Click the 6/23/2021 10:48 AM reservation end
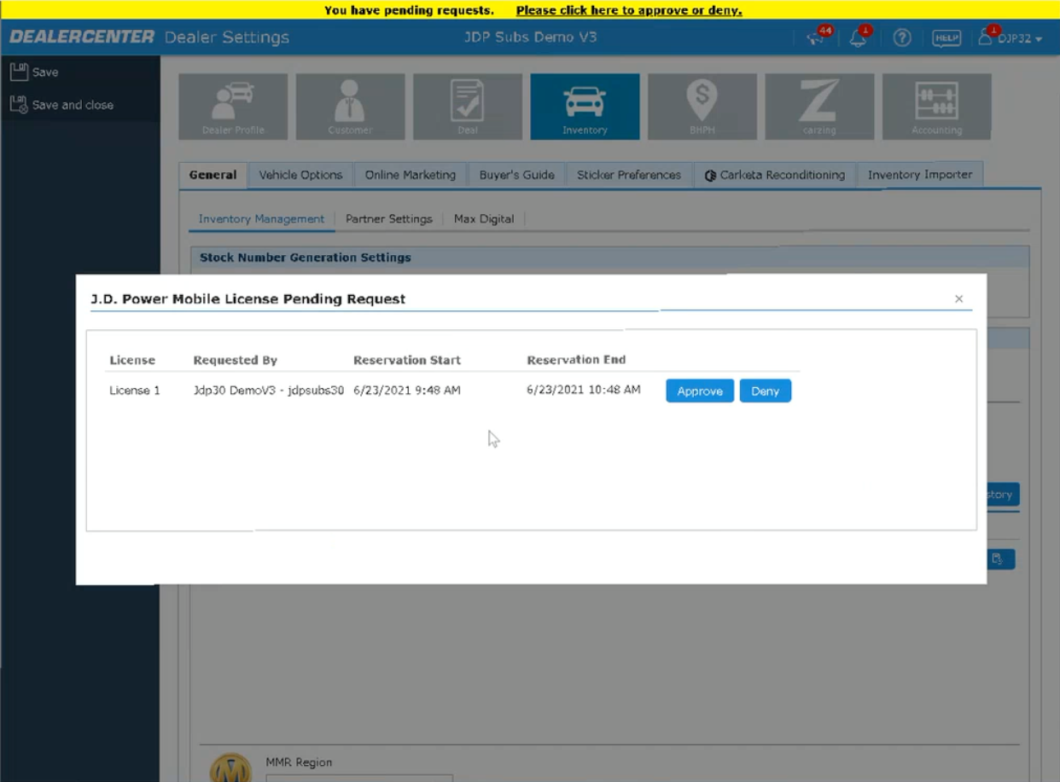The width and height of the screenshot is (1060, 782). pyautogui.click(x=584, y=390)
